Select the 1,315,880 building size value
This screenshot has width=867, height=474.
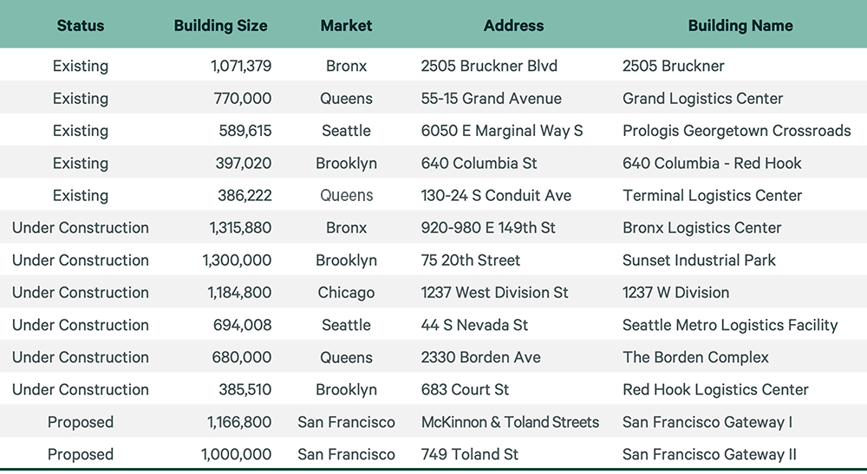coord(240,228)
